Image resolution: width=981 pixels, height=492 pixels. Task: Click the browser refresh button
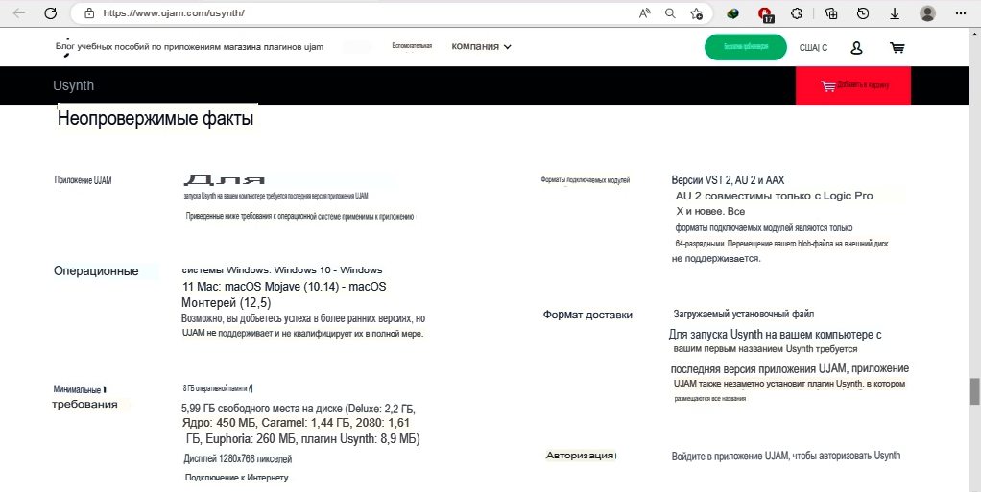pyautogui.click(x=51, y=13)
